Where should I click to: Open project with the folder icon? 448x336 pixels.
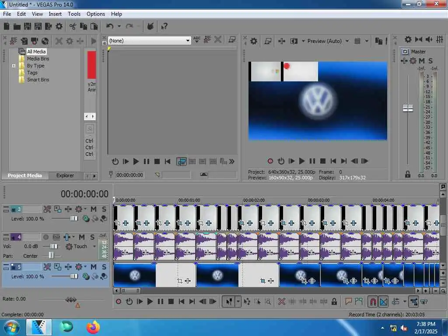[17, 27]
